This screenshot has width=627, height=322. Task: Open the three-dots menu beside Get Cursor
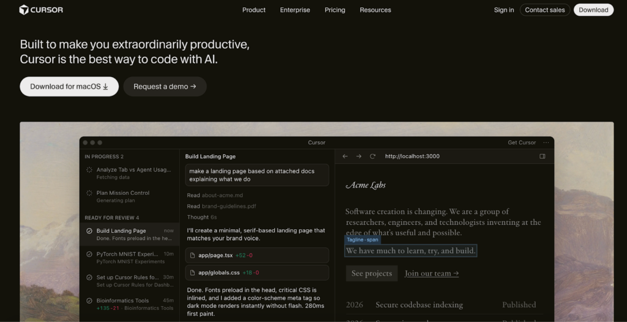click(546, 142)
